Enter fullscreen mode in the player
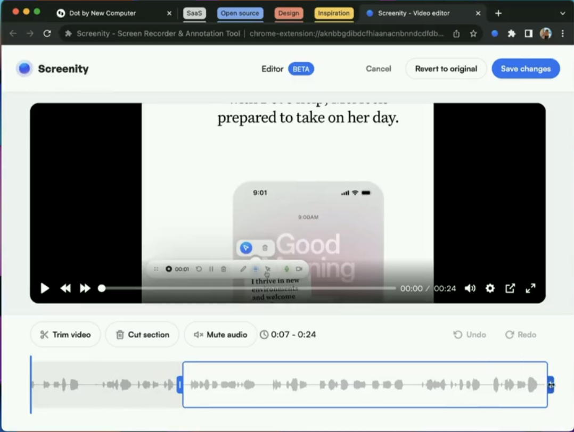This screenshot has height=432, width=574. pyautogui.click(x=530, y=288)
